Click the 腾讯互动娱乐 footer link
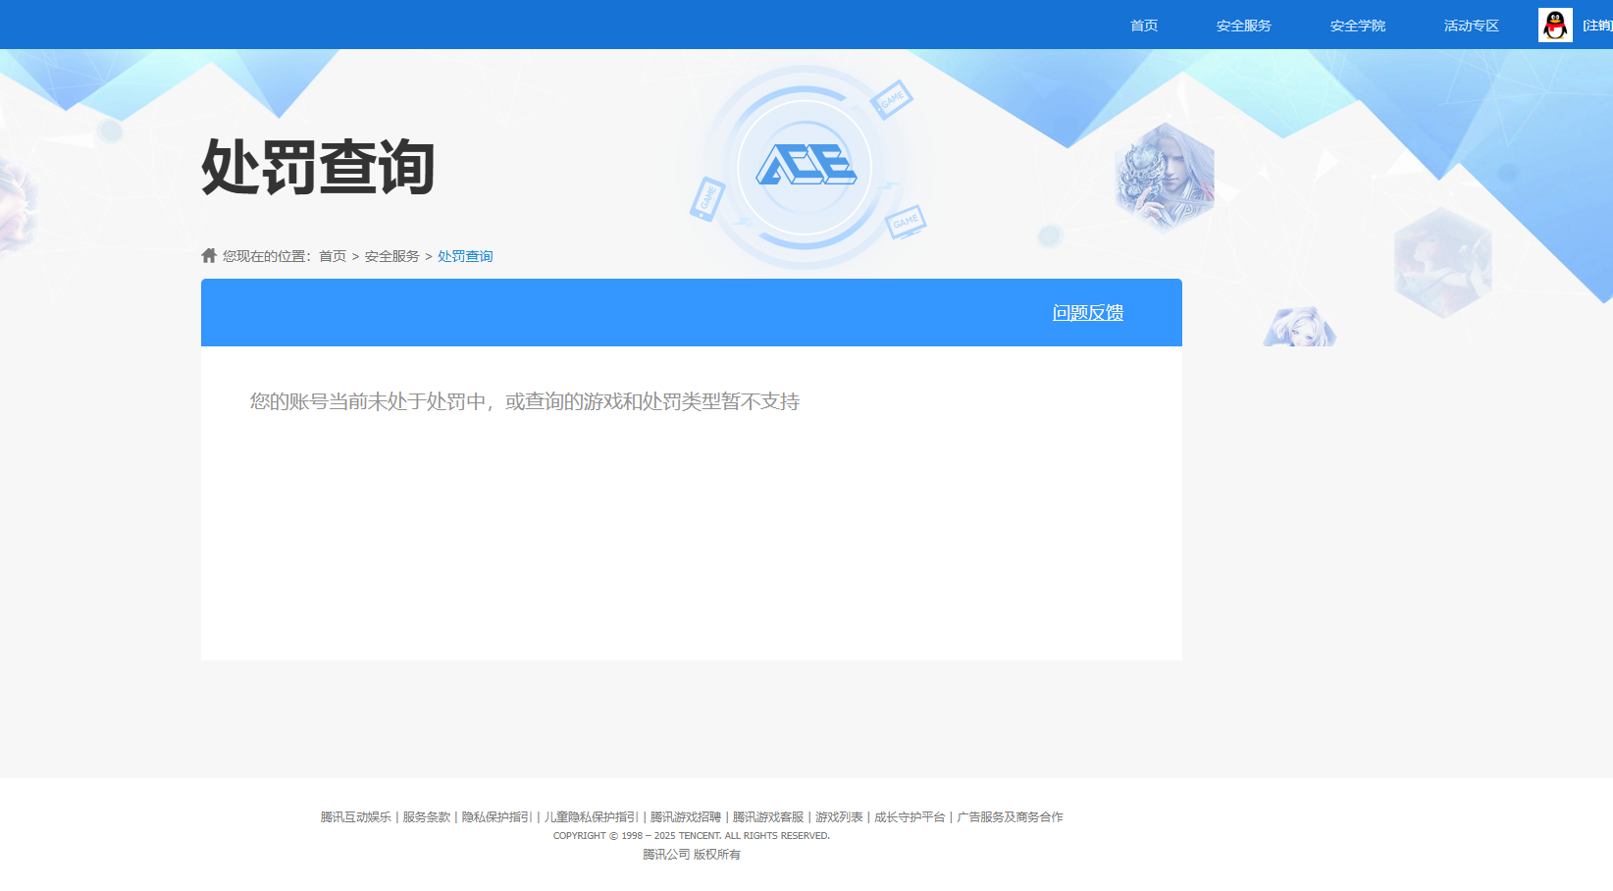This screenshot has height=891, width=1613. point(353,816)
